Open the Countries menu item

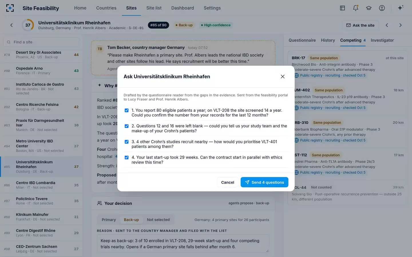pos(106,8)
